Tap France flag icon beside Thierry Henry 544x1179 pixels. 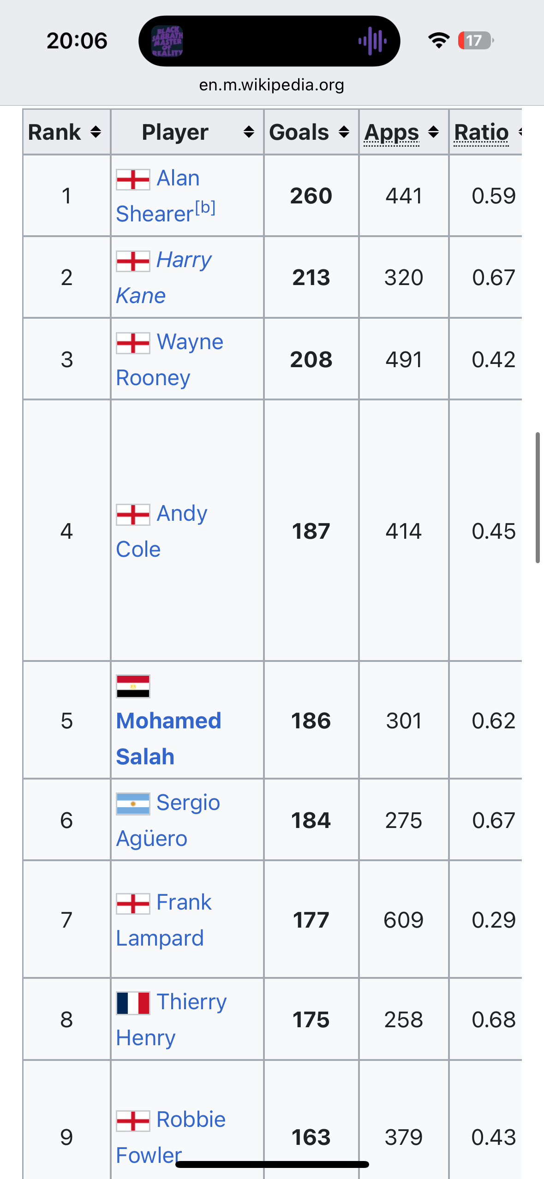133,1003
